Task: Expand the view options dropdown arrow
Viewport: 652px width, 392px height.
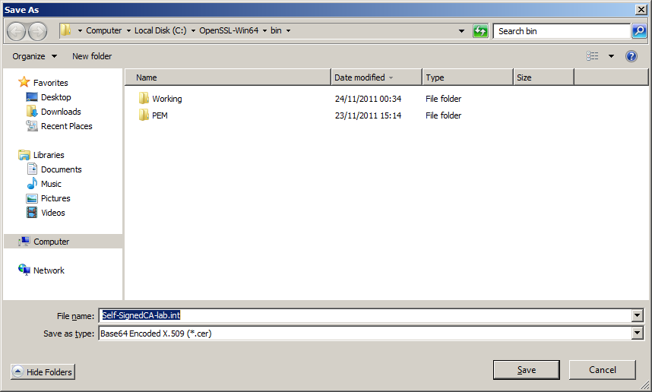Action: click(611, 56)
